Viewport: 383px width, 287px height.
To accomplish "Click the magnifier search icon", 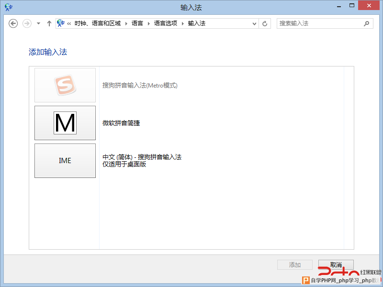I will (366, 23).
